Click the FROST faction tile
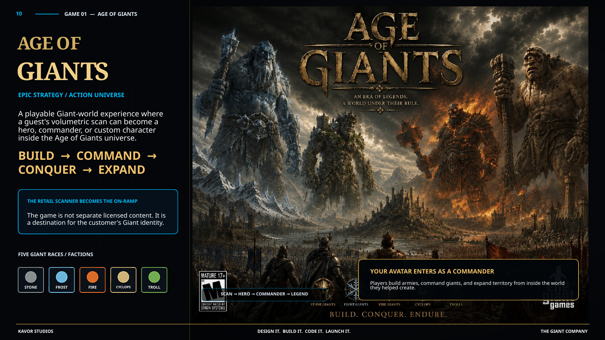 click(x=62, y=280)
